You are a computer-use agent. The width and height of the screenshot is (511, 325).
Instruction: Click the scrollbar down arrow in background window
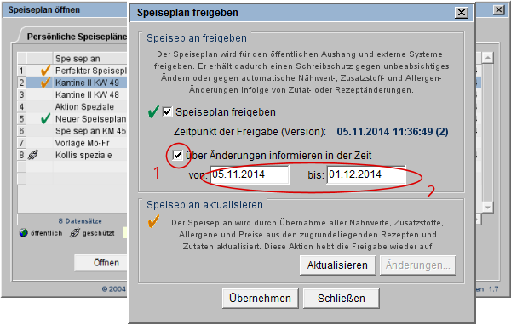pyautogui.click(x=487, y=207)
